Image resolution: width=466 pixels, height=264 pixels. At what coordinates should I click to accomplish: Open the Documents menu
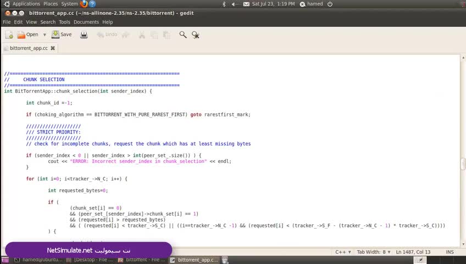pos(86,22)
